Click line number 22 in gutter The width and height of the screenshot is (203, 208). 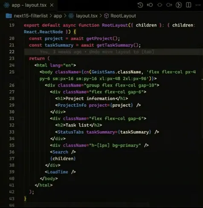[12, 52]
